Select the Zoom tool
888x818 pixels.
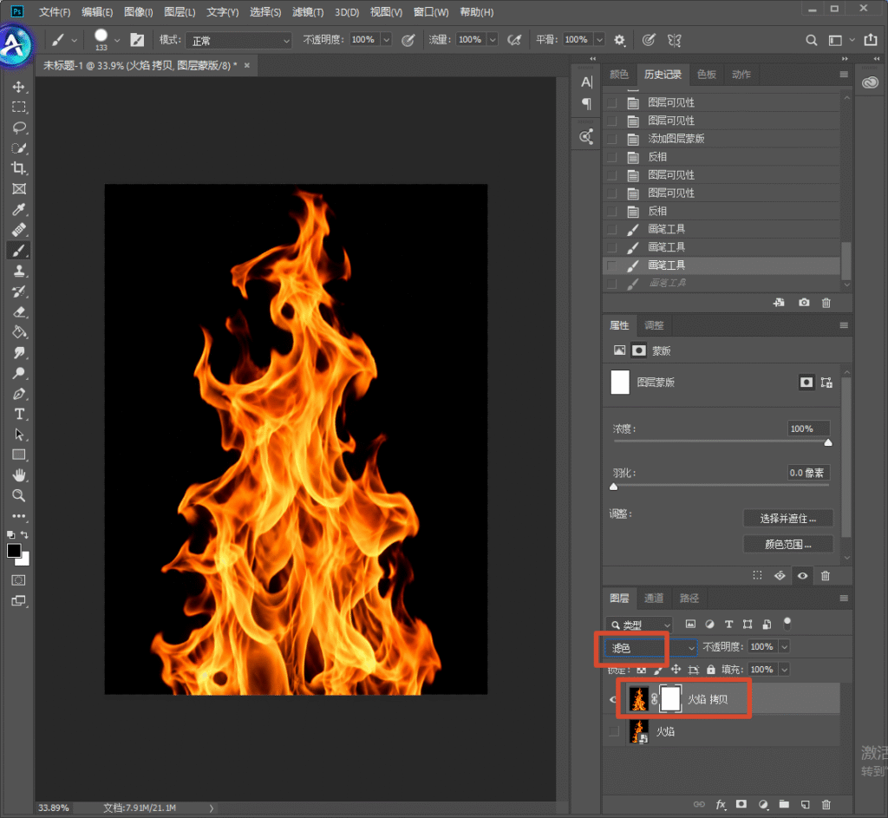[x=19, y=495]
